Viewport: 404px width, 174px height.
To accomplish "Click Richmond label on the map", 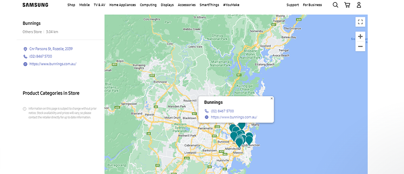I will tap(160, 82).
